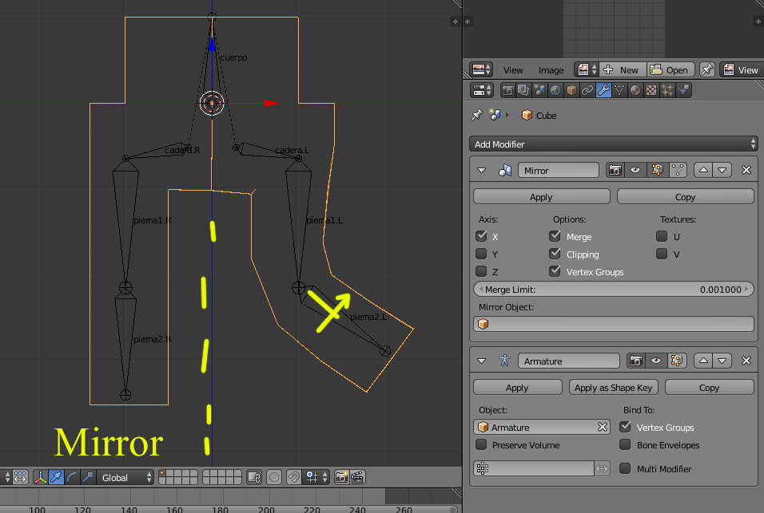The height and width of the screenshot is (513, 764).
Task: Select the translate manipulator arrow icon
Action: click(x=57, y=477)
